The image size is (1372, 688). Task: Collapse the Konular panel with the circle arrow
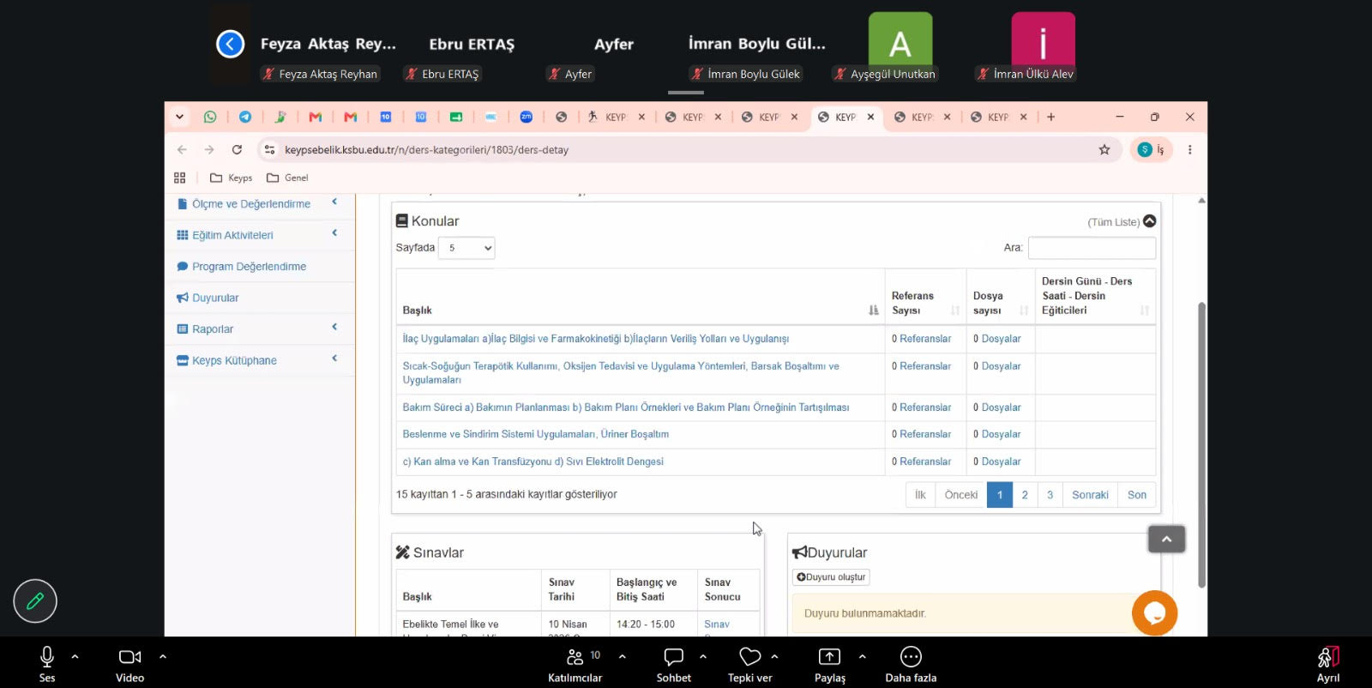(1150, 221)
